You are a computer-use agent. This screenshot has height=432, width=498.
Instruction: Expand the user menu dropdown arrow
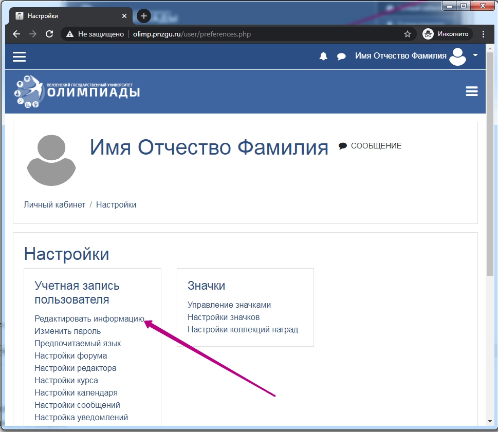pos(475,55)
